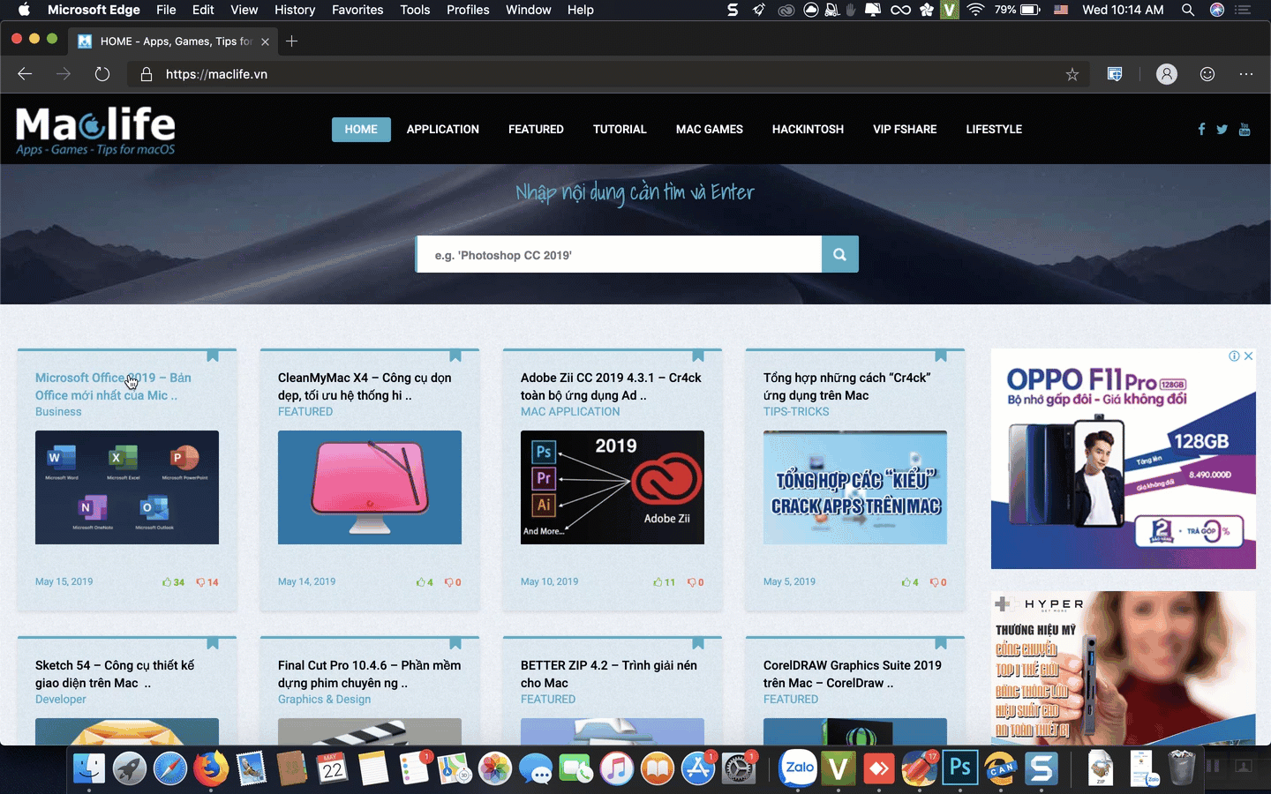Open Zalo from the Dock

[x=798, y=768]
